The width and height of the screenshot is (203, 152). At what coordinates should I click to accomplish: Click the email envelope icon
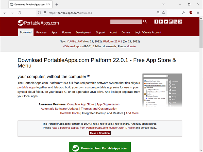[x=180, y=22]
